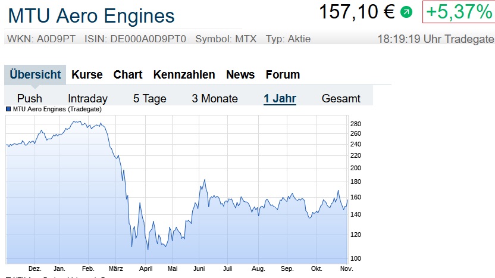Select WKN: A0D9PT text
This screenshot has width=495, height=278.
(x=42, y=39)
